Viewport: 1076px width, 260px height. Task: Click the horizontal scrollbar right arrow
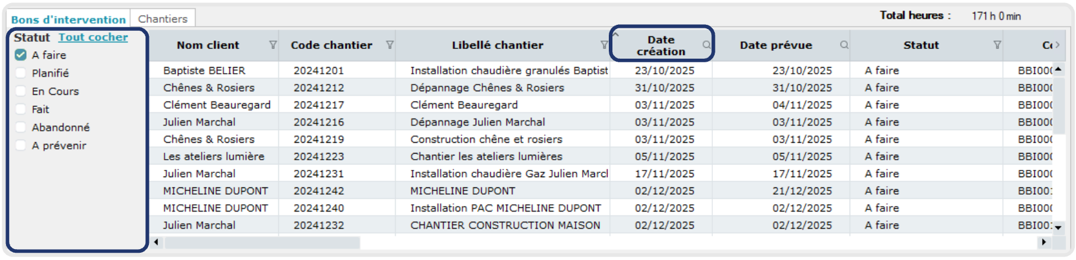(x=1043, y=242)
